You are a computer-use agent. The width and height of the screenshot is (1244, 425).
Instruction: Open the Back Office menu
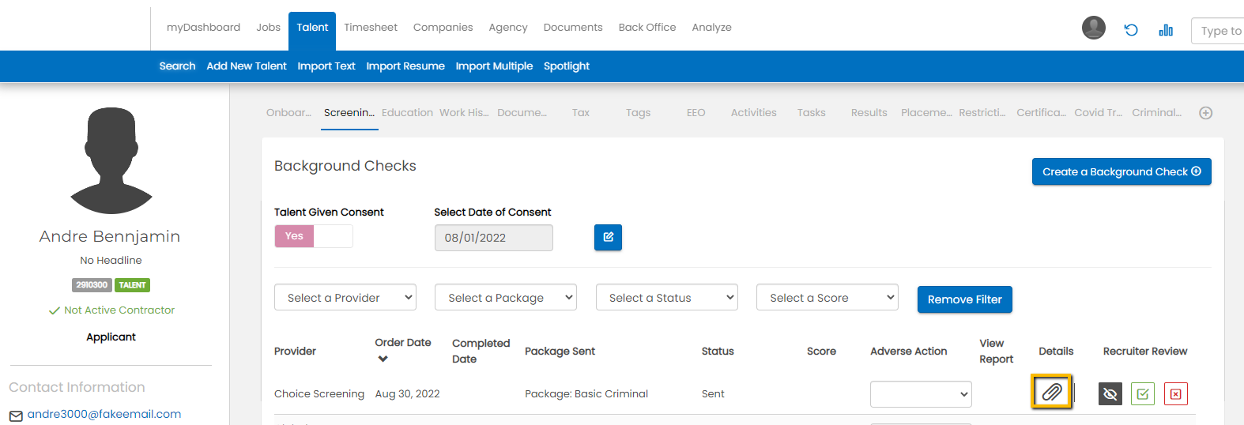[x=647, y=28]
